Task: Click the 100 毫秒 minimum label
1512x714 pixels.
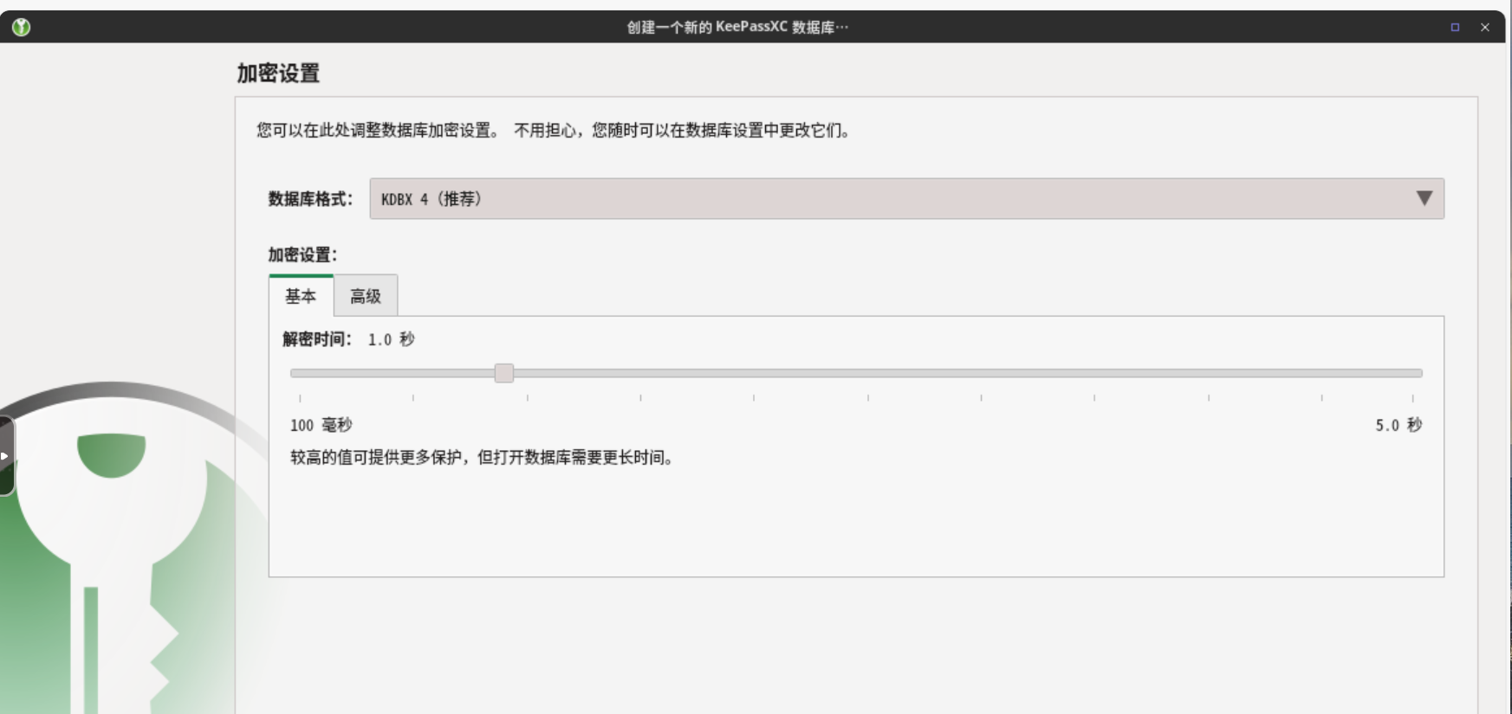Action: 321,425
